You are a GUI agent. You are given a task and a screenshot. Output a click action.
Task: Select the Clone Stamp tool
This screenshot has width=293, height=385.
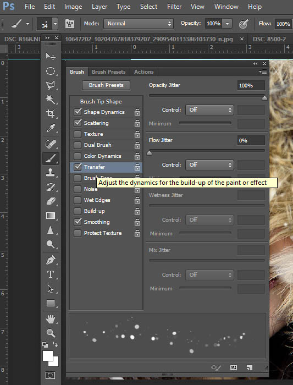(51, 173)
